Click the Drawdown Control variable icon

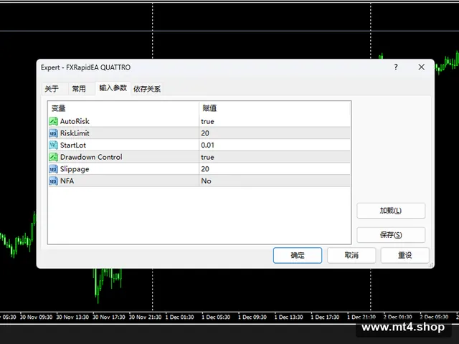(53, 157)
